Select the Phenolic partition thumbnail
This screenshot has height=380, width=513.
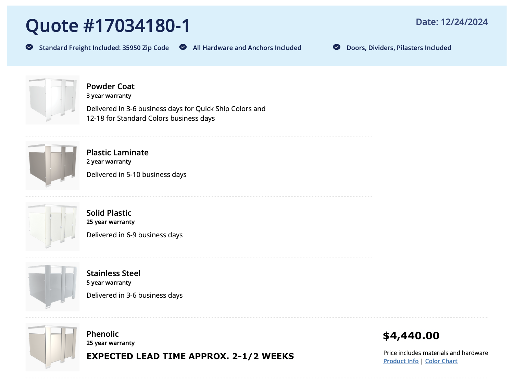[52, 347]
